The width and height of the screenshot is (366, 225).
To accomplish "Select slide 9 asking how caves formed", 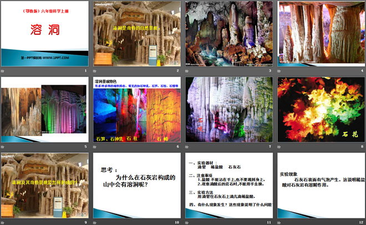I will [44, 185].
